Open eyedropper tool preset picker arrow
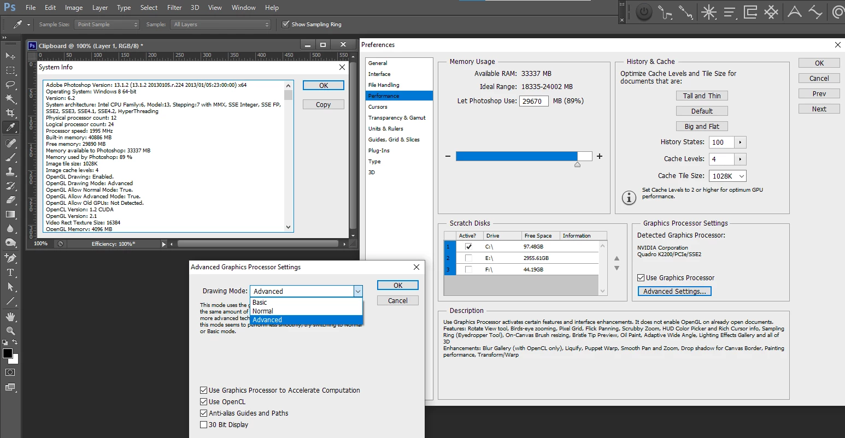Viewport: 845px width, 438px height. 28,25
